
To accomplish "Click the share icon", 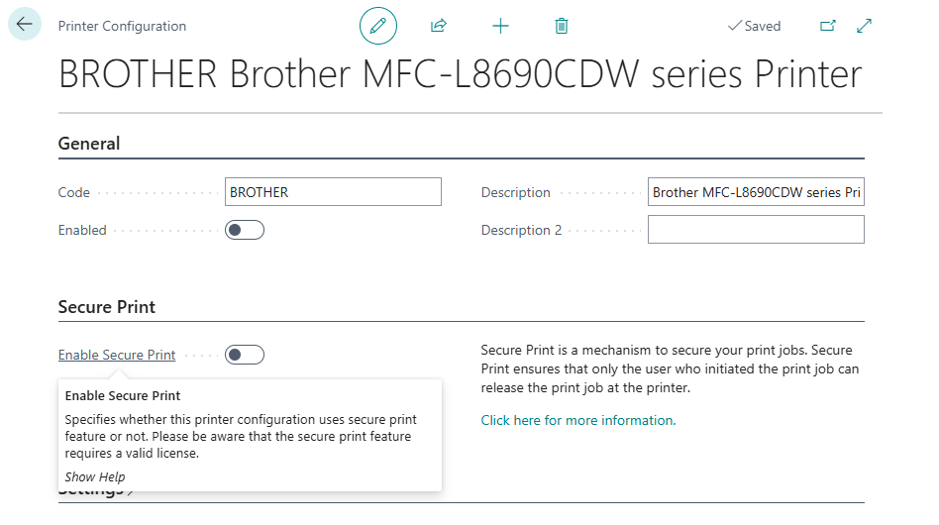I will coord(439,26).
